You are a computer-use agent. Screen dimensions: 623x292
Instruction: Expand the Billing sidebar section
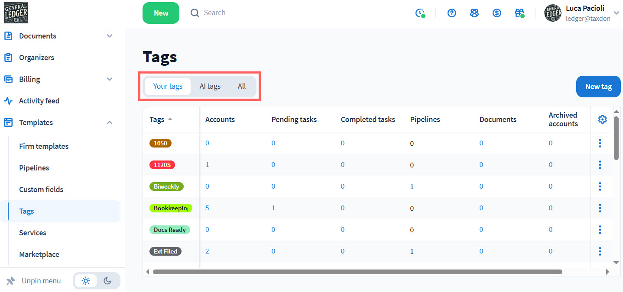[x=110, y=79]
